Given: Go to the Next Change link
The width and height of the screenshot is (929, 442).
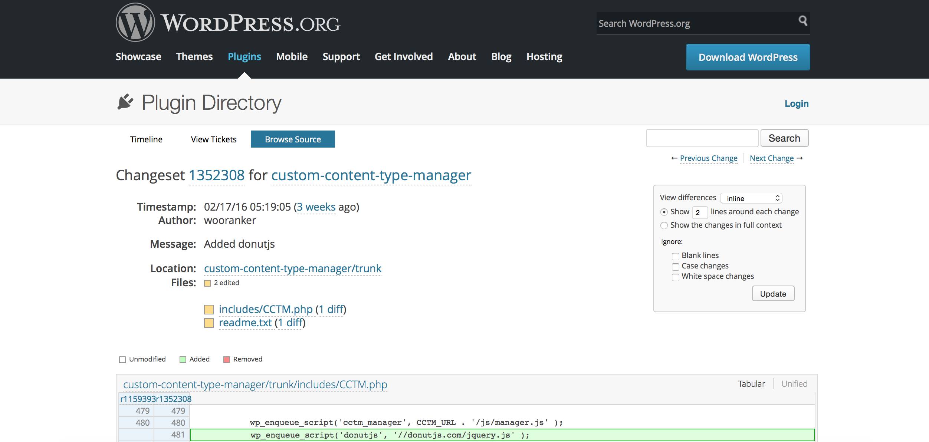Looking at the screenshot, I should (772, 158).
